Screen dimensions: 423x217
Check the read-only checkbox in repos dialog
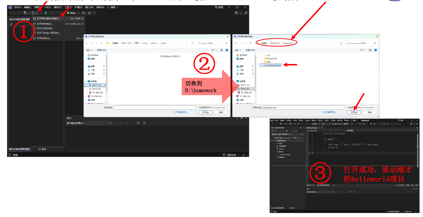174,113
